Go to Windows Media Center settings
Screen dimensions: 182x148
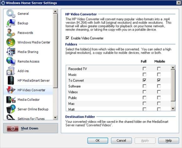coord(34,42)
